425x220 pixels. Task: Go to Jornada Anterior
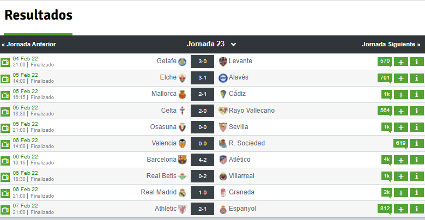click(29, 45)
